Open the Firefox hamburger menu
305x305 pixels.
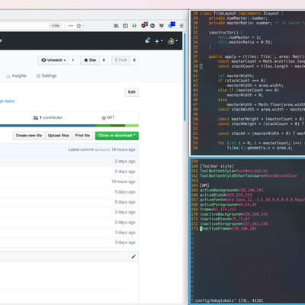coord(181,26)
